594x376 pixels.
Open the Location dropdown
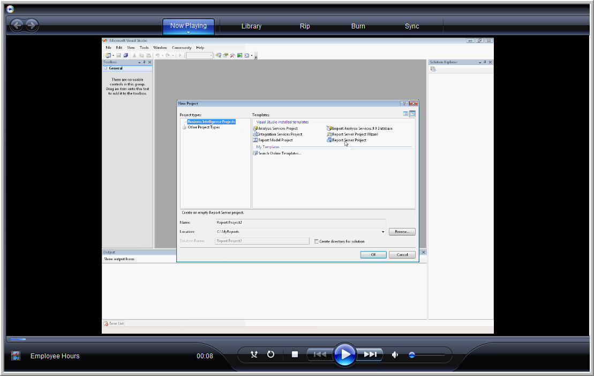[x=383, y=232]
